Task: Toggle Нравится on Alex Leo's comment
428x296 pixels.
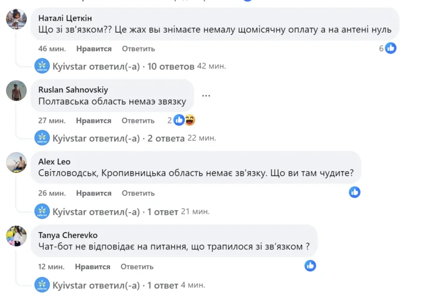Action: [x=94, y=193]
